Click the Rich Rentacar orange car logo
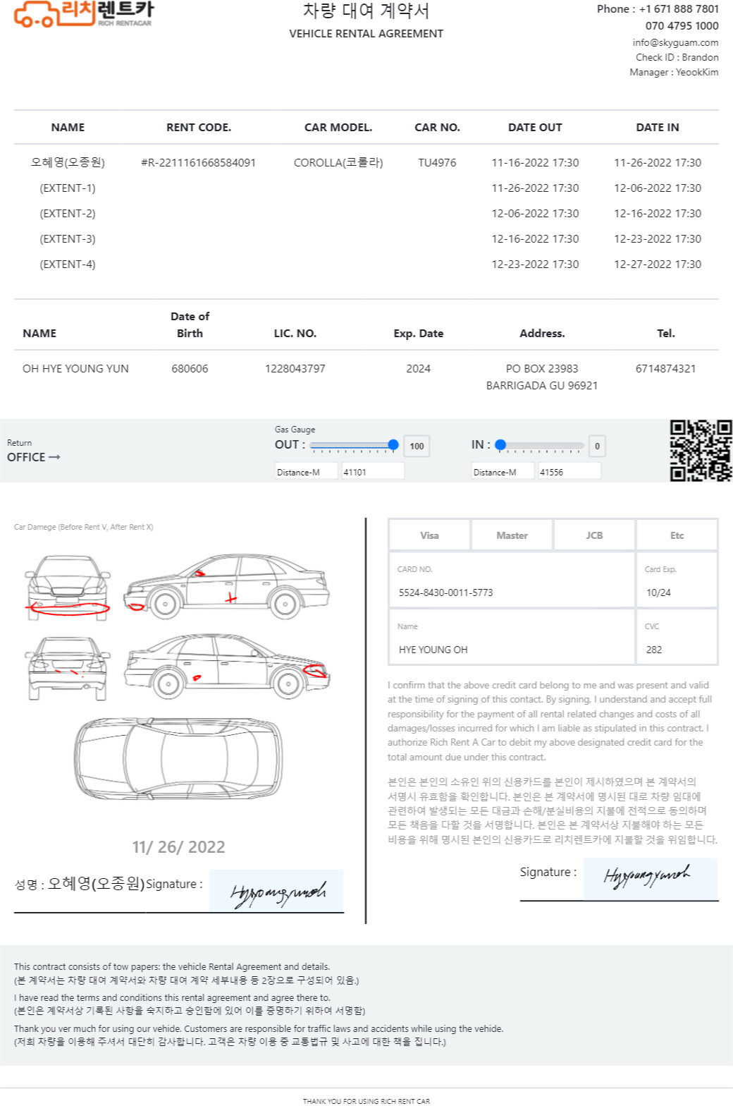This screenshot has height=1106, width=733. (x=83, y=13)
